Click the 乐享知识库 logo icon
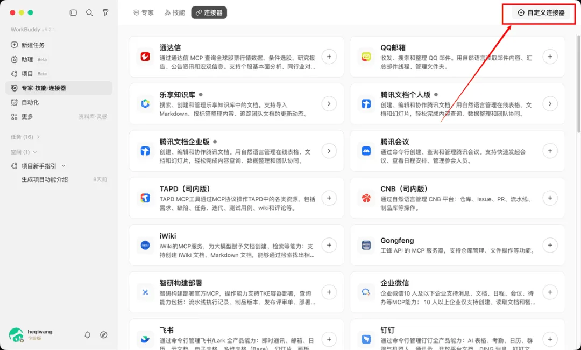581x350 pixels. click(x=145, y=104)
